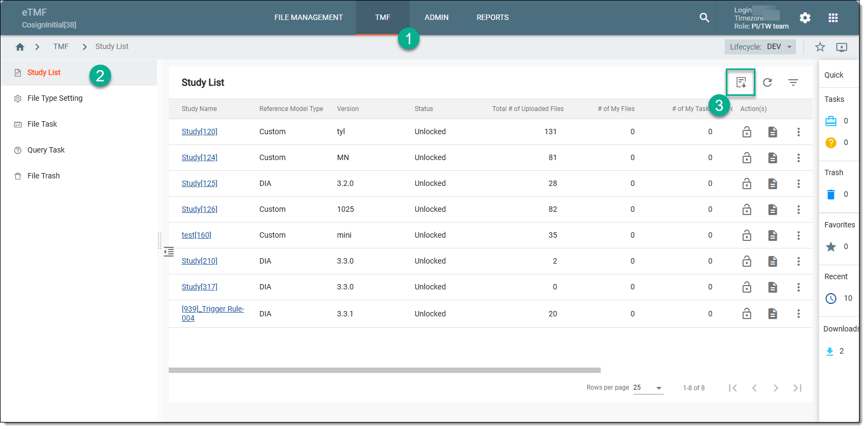The image size is (866, 429).
Task: Open Favorites star in Quick panel
Action: (831, 247)
